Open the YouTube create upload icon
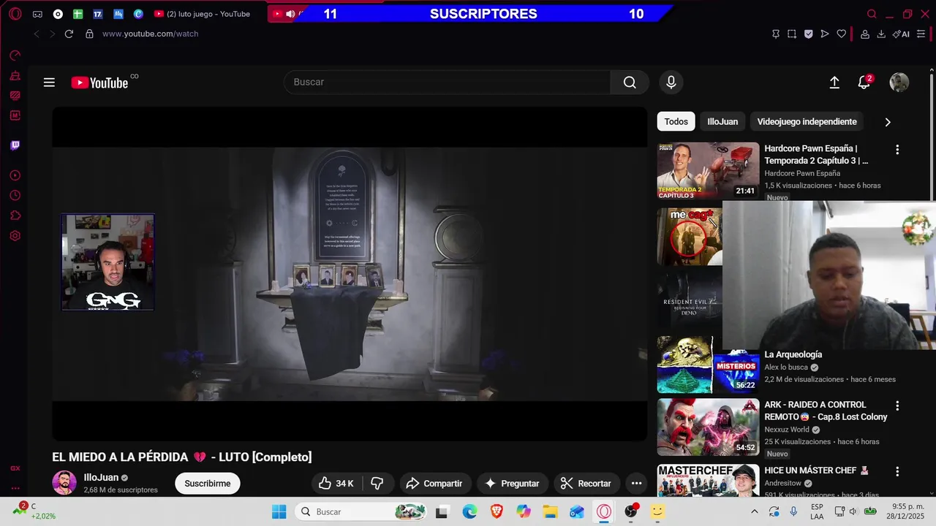The image size is (936, 526). coord(834,83)
